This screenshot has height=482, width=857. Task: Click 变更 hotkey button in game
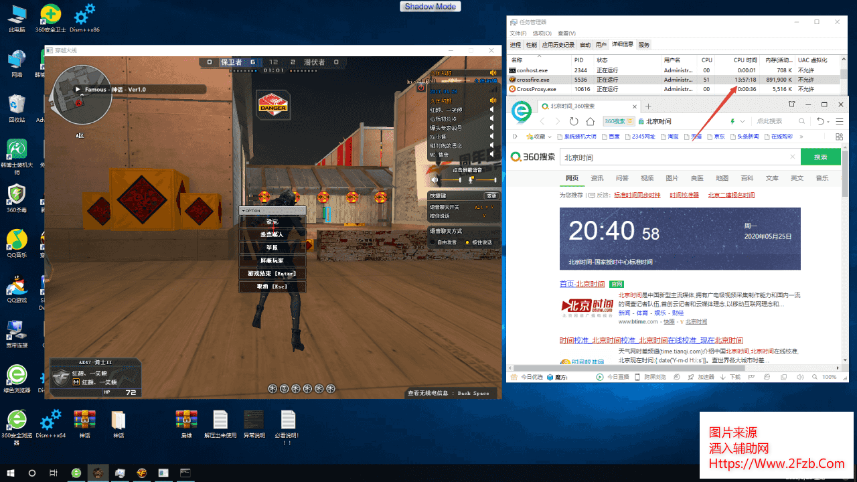coord(491,196)
